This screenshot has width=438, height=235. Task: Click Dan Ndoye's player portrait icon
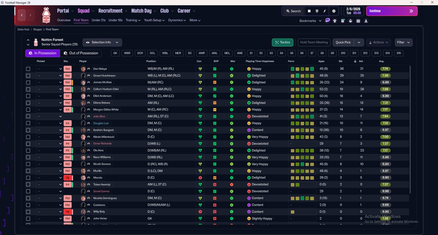pyautogui.click(x=83, y=69)
